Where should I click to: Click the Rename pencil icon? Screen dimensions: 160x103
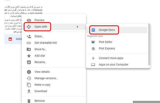pyautogui.click(x=29, y=62)
